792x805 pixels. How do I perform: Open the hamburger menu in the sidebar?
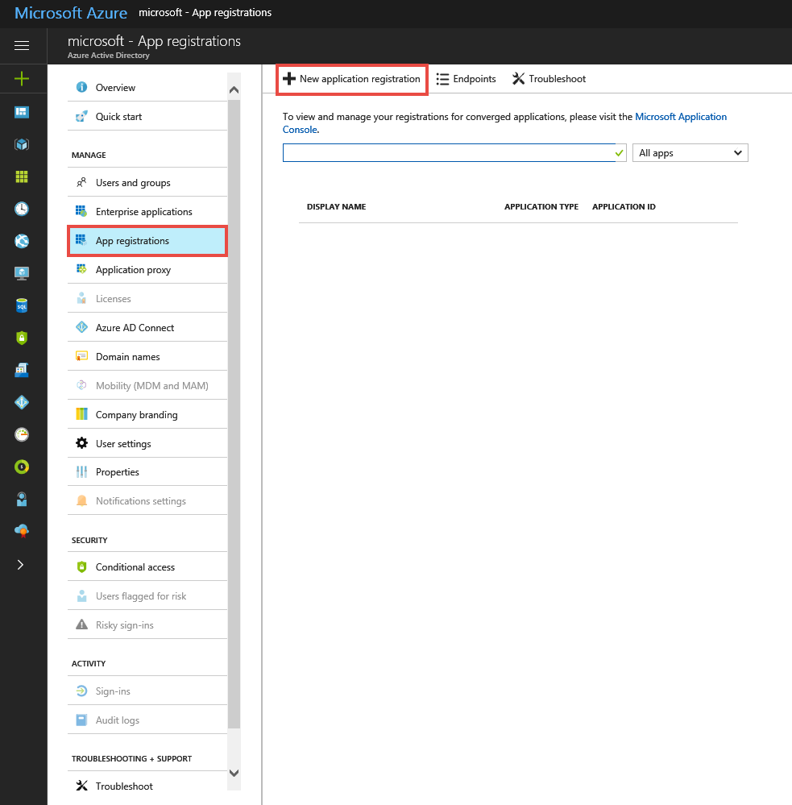22,46
